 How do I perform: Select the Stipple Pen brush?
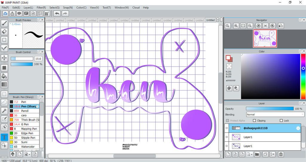tap(25, 138)
